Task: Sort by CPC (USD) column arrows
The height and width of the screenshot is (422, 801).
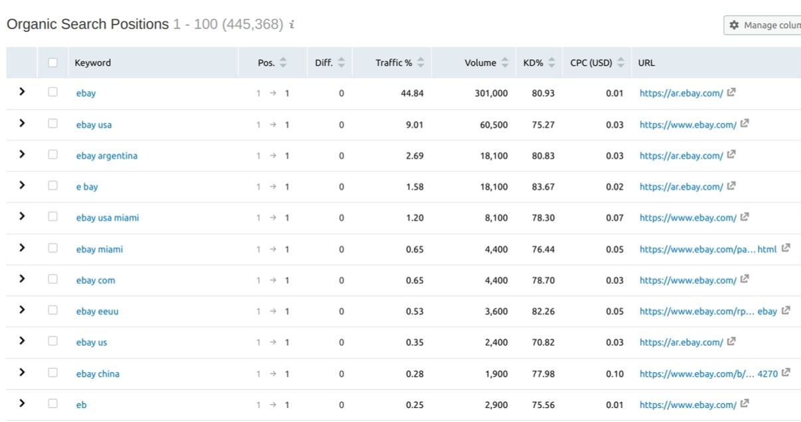Action: 621,62
